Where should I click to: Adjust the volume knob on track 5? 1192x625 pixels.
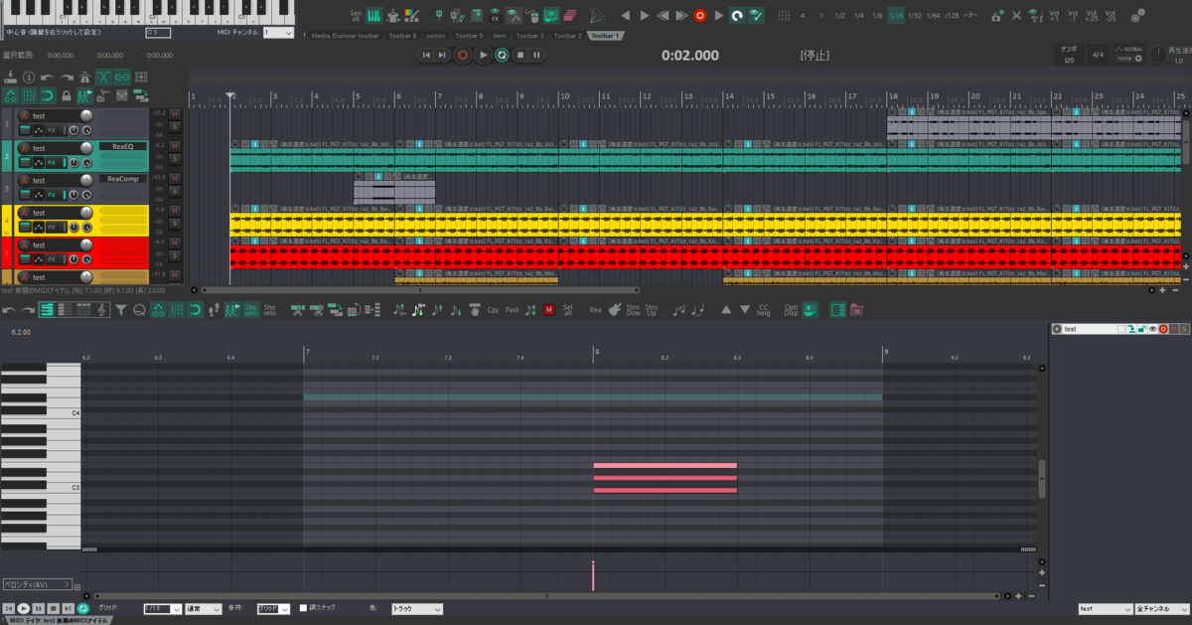click(86, 244)
